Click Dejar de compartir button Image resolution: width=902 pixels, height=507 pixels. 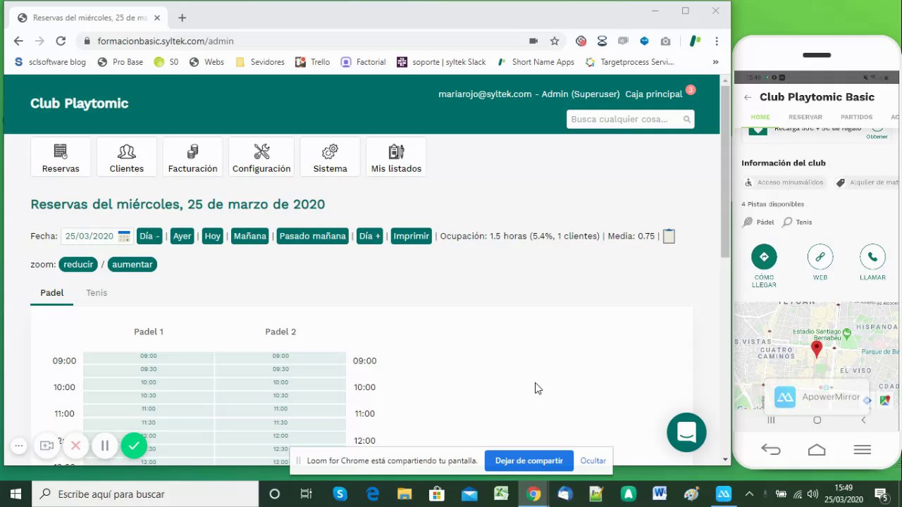tap(529, 461)
